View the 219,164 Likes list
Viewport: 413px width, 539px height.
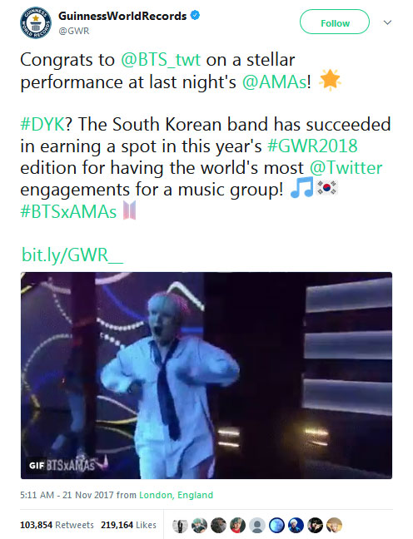pyautogui.click(x=128, y=525)
